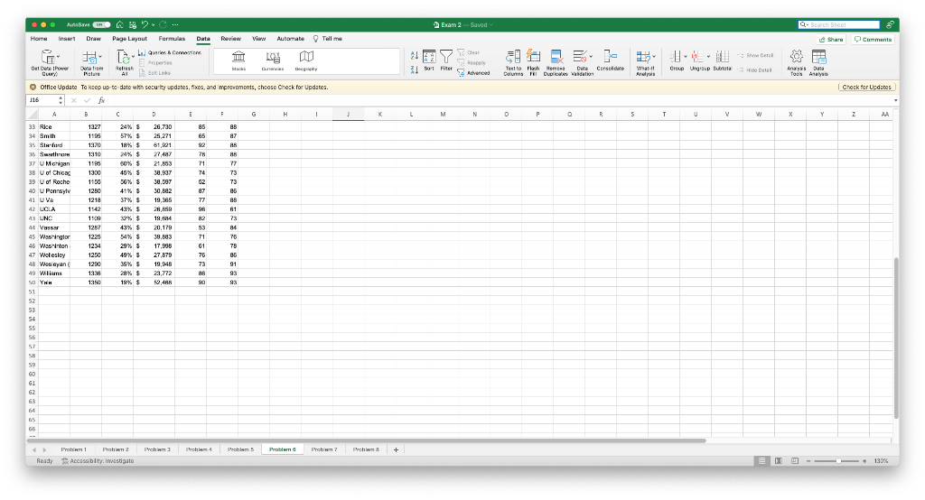Ungroup the selected rows
925x500 pixels.
tap(698, 60)
